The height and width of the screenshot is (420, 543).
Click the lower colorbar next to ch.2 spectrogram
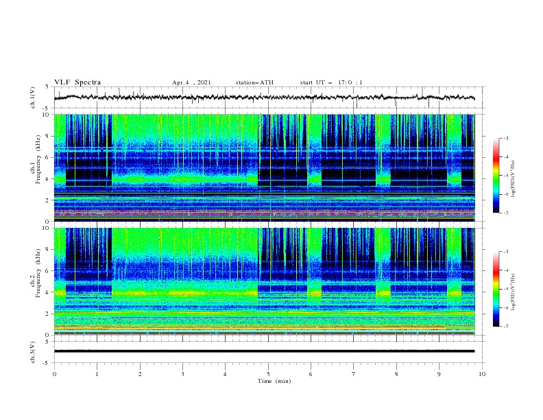(x=496, y=289)
